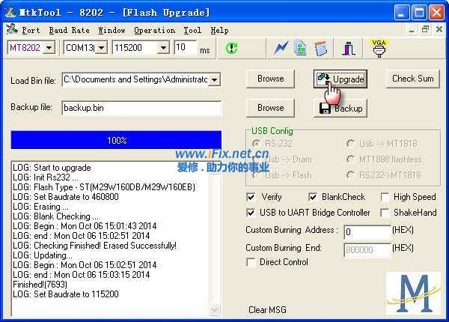This screenshot has width=449, height=322.
Task: Click the notepad toolbar icon
Action: coord(320,48)
